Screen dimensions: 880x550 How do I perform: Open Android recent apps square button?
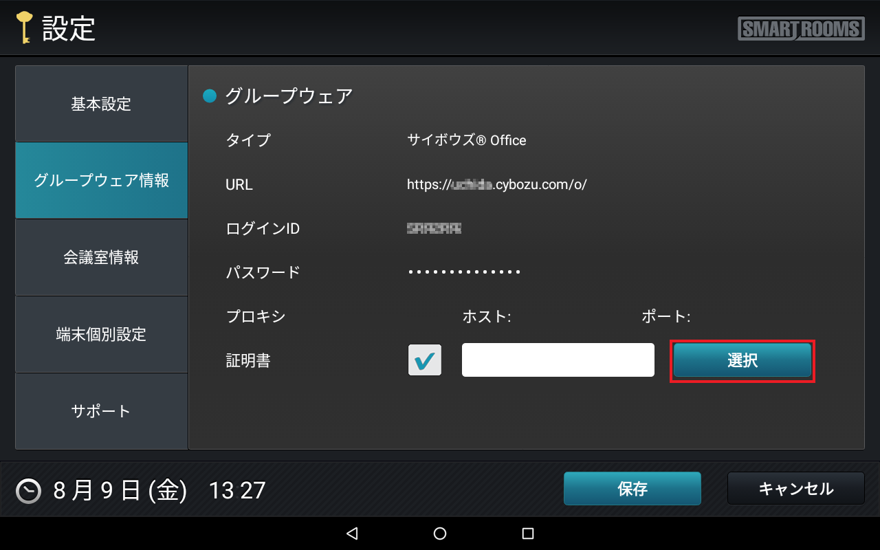click(528, 533)
